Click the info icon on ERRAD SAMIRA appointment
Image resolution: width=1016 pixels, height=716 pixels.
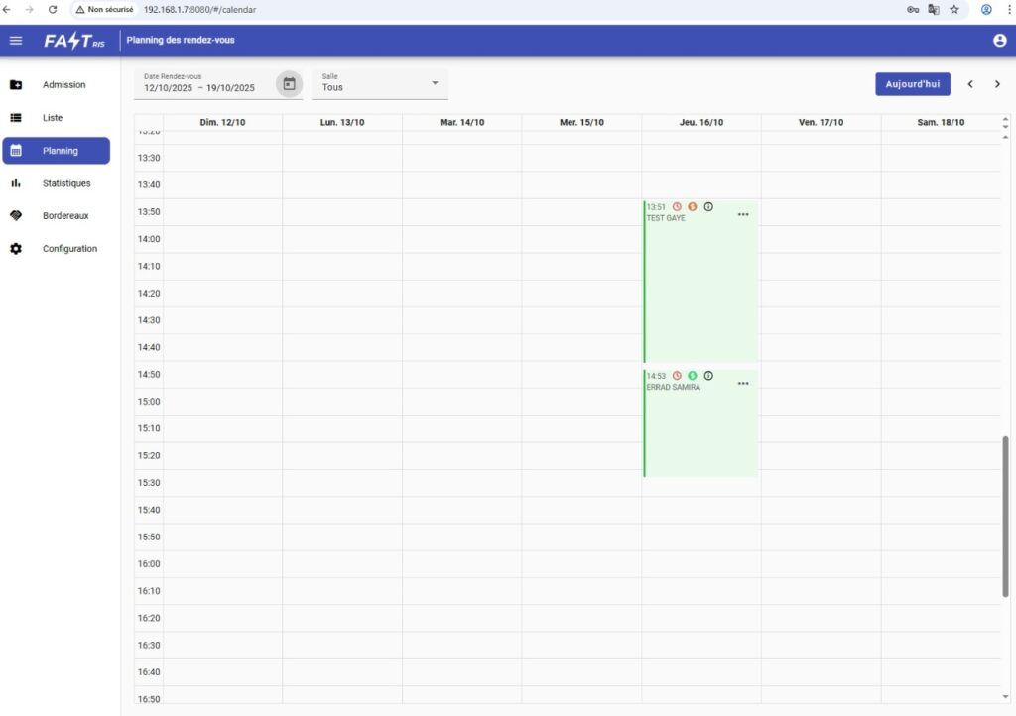(708, 376)
